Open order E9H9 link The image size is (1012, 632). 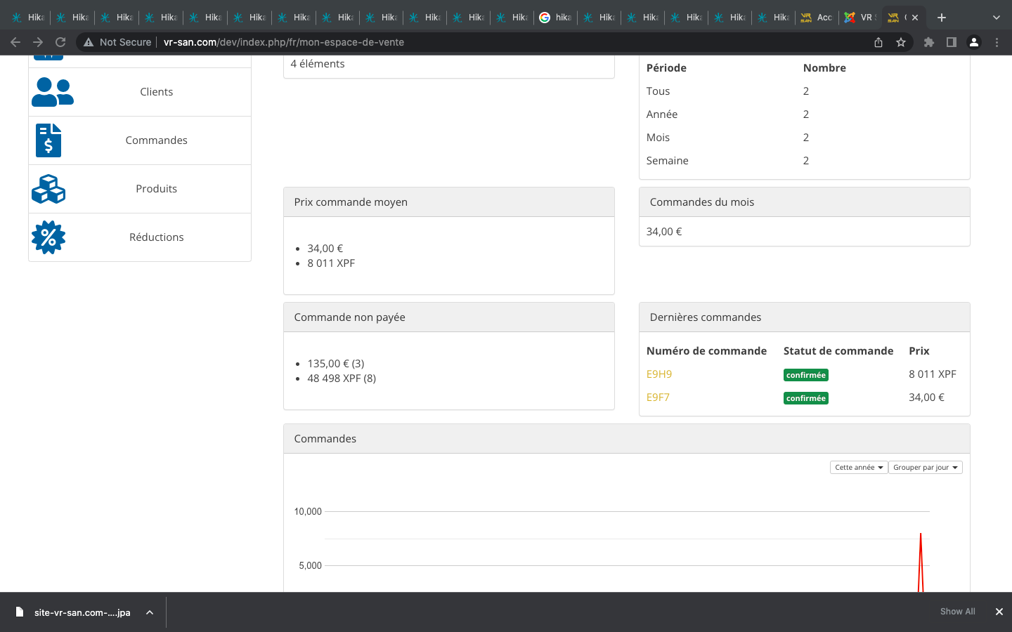point(659,374)
